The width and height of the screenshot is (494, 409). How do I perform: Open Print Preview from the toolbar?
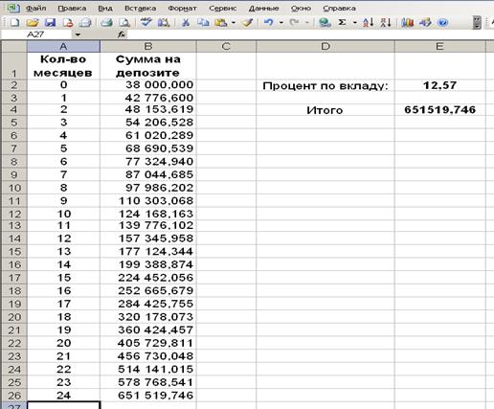(124, 23)
